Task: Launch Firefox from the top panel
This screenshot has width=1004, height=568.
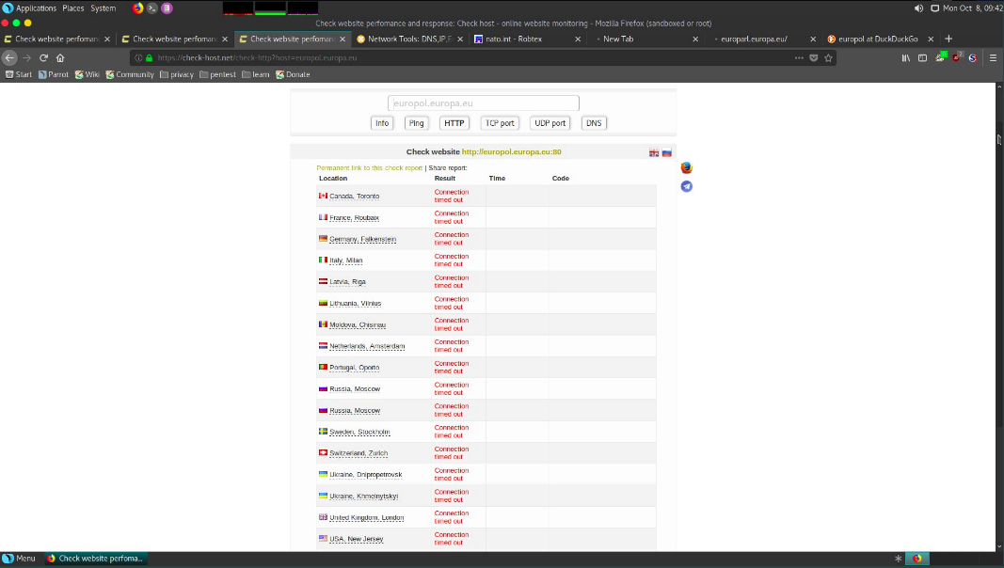Action: (137, 8)
